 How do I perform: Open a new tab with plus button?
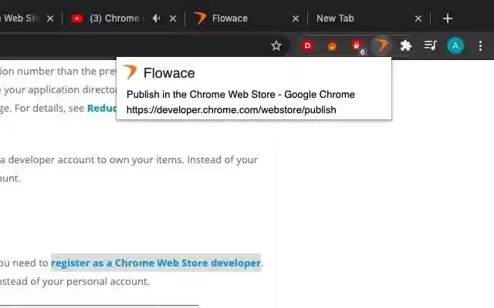pos(448,18)
